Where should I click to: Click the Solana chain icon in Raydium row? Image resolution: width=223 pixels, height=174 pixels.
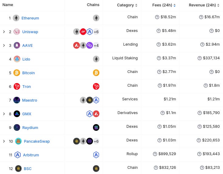click(x=96, y=127)
